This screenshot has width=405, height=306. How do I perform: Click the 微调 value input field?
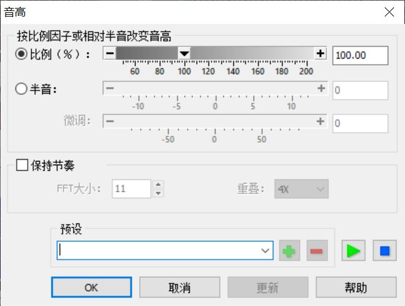360,124
